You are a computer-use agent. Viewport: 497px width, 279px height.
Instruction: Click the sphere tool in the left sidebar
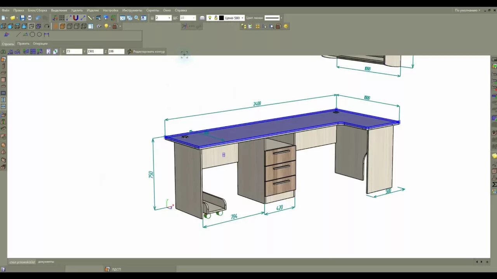(x=3, y=145)
